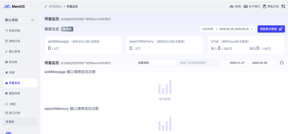Go to previous period with left chevron
The image size is (288, 134).
[x=217, y=29]
